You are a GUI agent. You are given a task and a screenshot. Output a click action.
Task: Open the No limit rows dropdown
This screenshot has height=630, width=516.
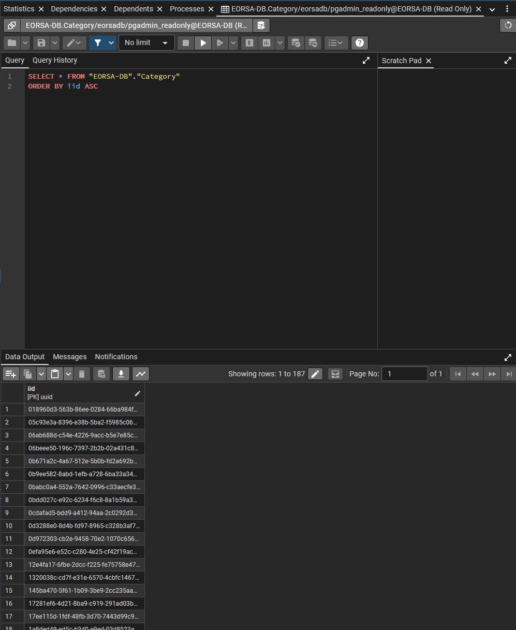(x=146, y=43)
